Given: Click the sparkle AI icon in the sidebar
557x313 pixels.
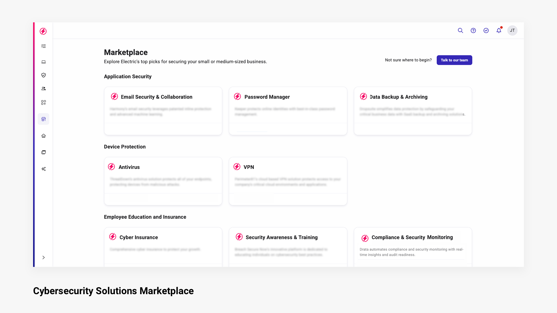Looking at the screenshot, I should (44, 169).
